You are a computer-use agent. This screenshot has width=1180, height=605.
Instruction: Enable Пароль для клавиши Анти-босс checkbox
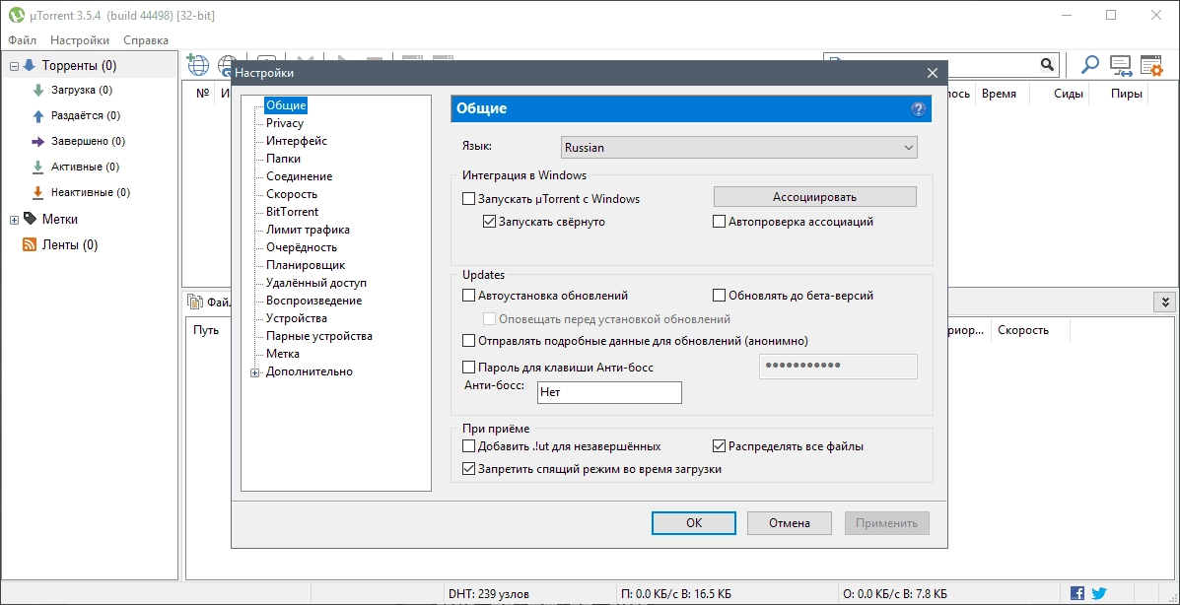[469, 368]
